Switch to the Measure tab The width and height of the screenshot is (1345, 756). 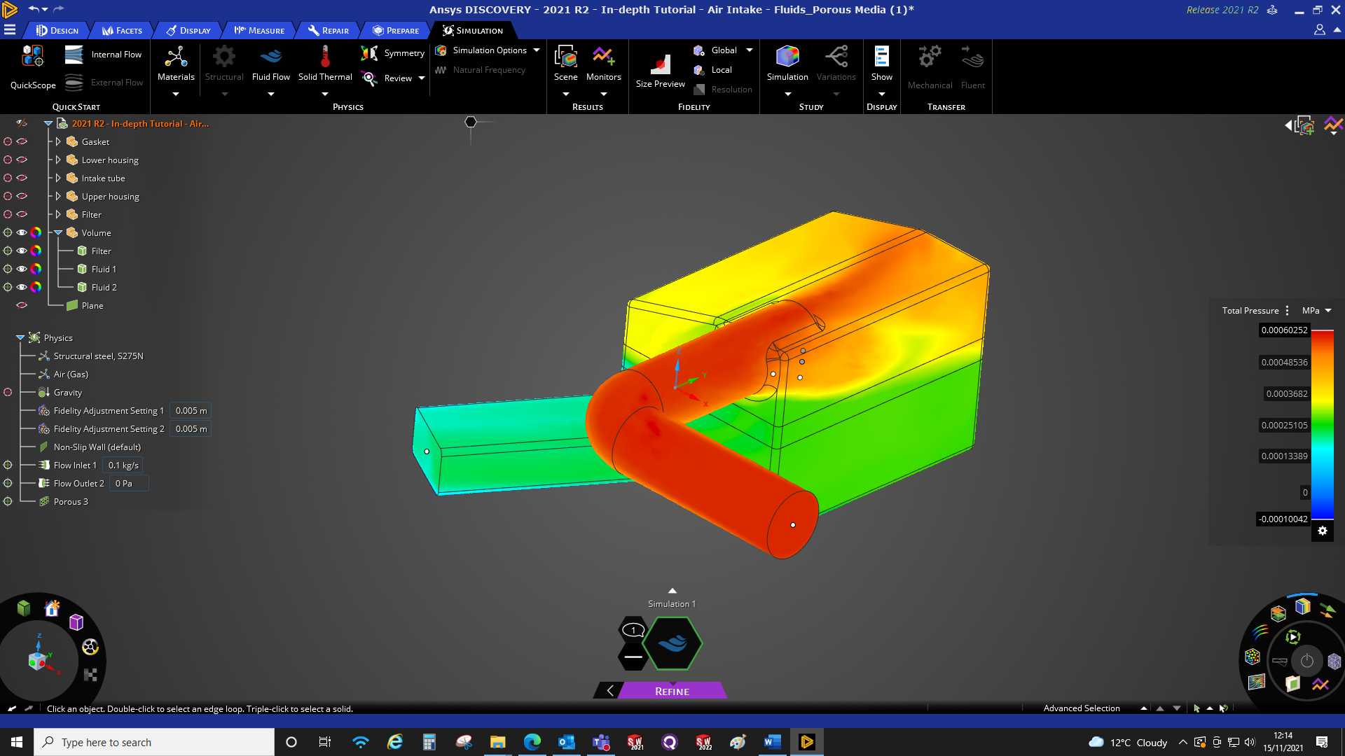[x=259, y=31]
